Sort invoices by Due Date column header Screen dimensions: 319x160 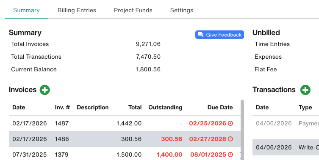[x=220, y=107]
